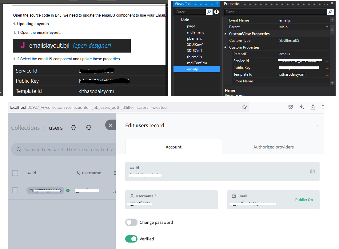This screenshot has height=249, width=339.
Task: Click the Username input field
Action: click(x=171, y=200)
